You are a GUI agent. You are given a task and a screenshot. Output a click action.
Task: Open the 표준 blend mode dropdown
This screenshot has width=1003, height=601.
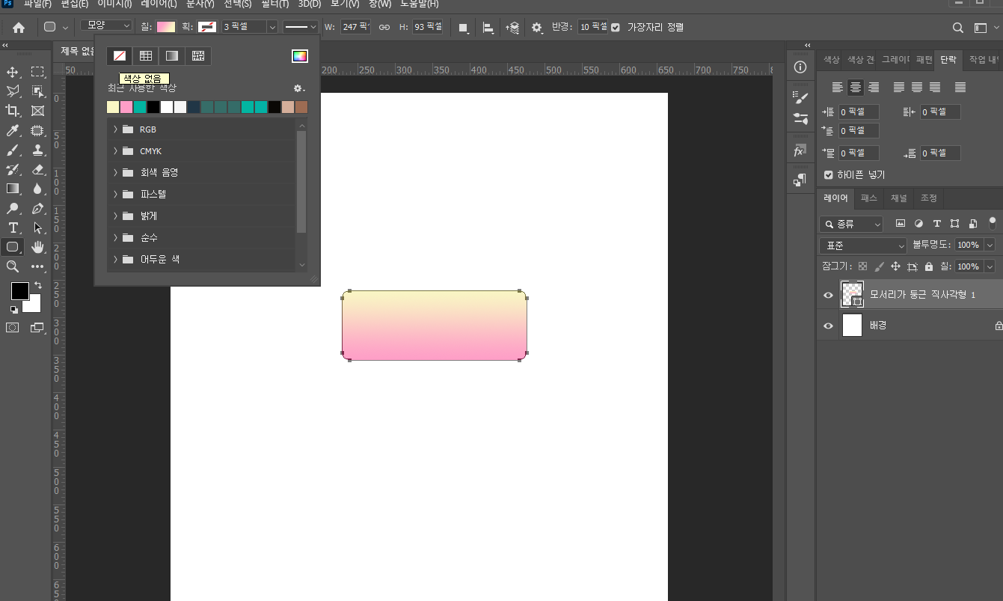click(x=862, y=245)
